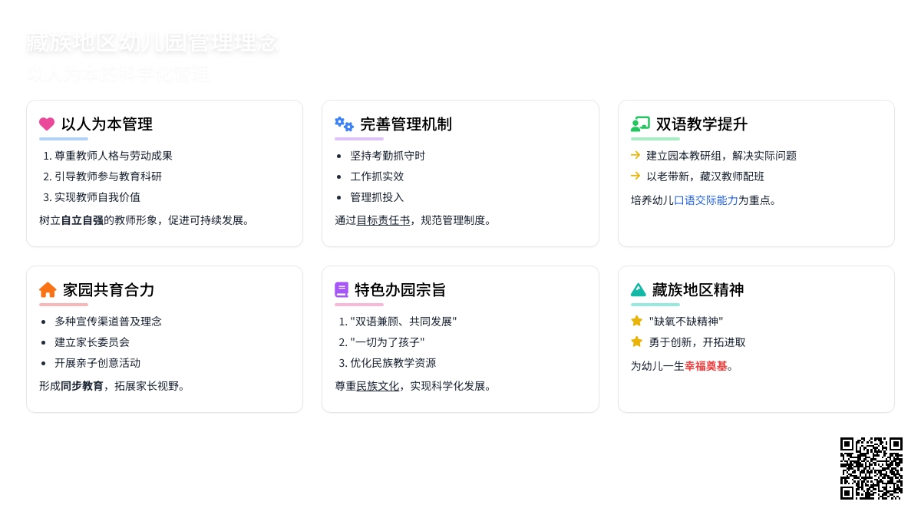Click the text "缺氧不缺精神"
Viewport: 921px width, 518px height.
click(686, 322)
